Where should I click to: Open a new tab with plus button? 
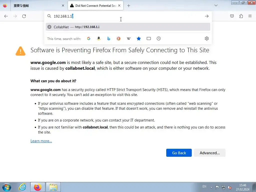point(129,6)
